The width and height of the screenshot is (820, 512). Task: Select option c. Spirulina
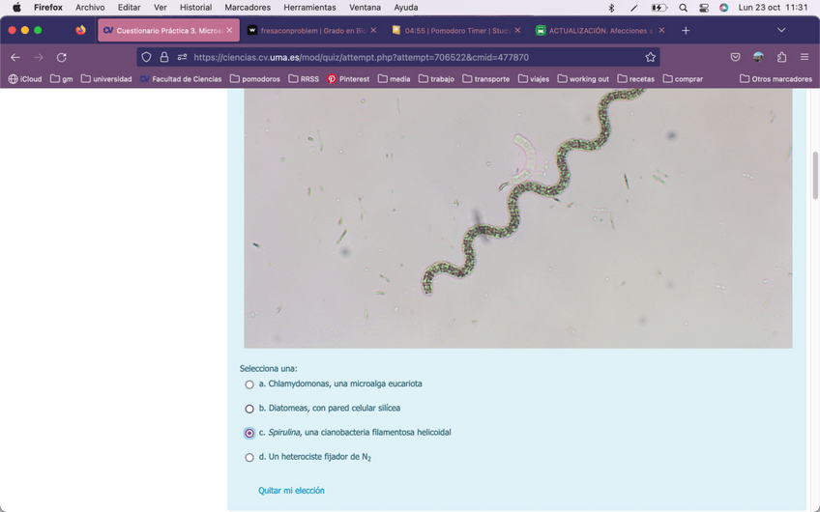point(249,433)
